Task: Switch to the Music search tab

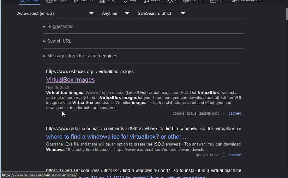Action: (x=153, y=1)
